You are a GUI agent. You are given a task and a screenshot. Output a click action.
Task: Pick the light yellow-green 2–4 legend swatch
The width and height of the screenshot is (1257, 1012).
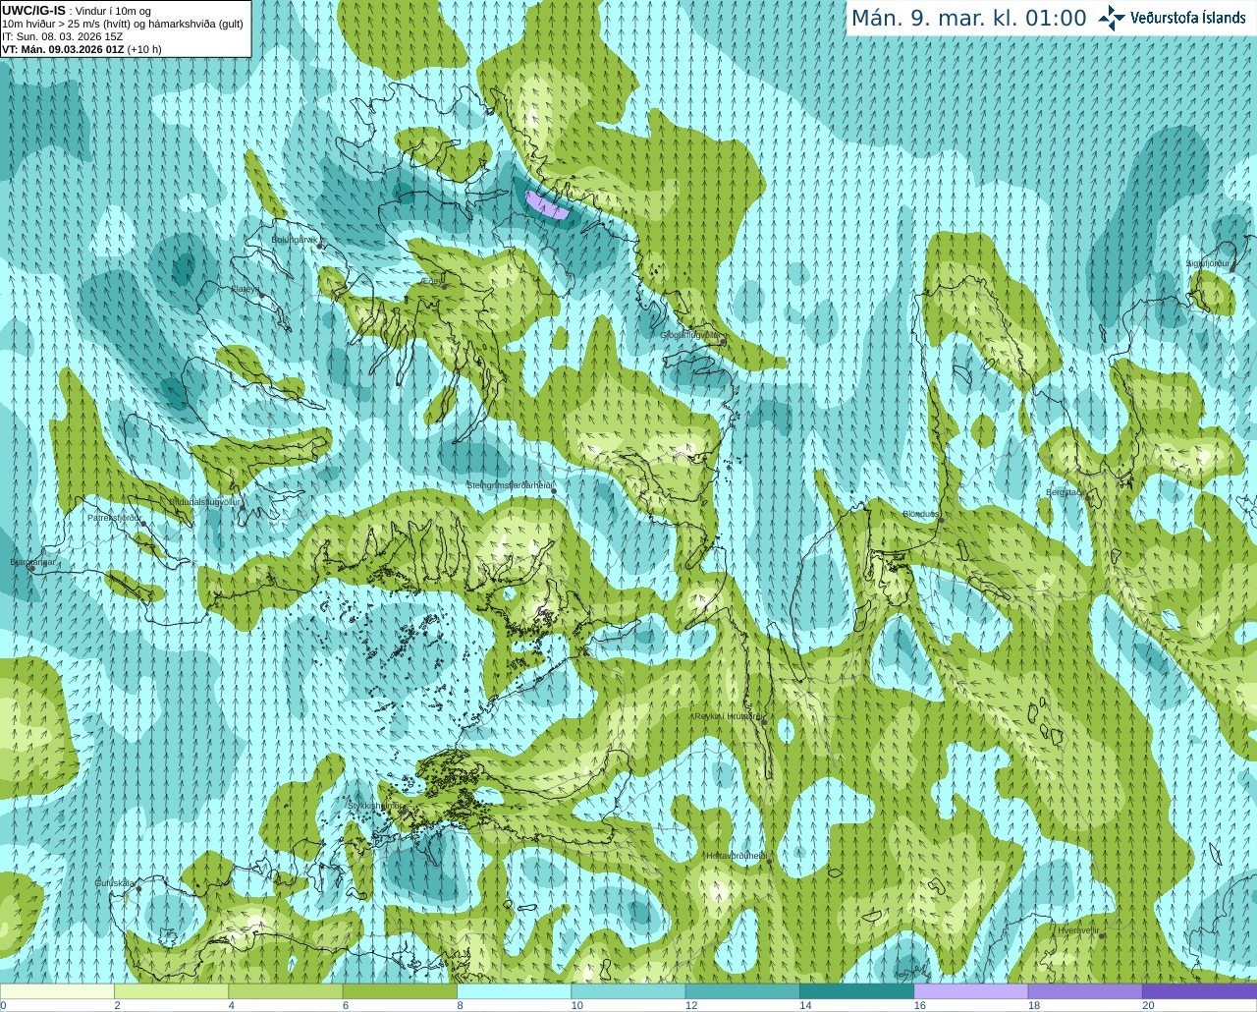[172, 991]
